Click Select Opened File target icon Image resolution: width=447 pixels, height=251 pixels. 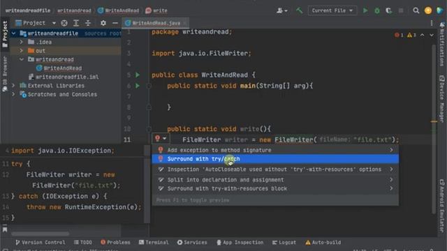click(64, 23)
